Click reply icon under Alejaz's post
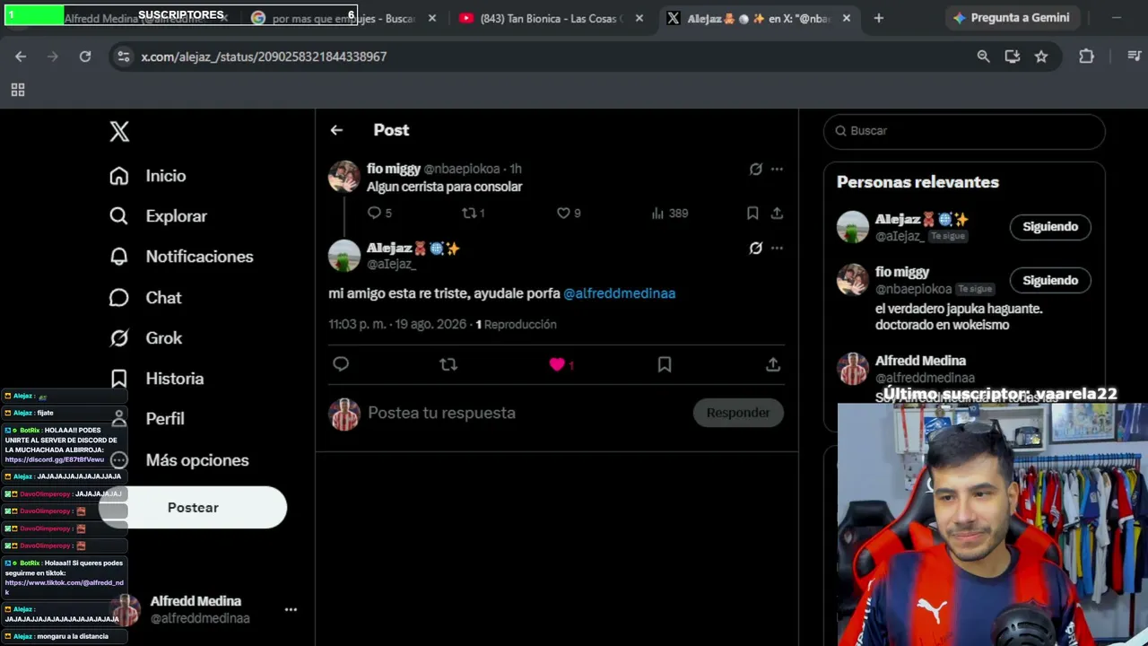Viewport: 1148px width, 646px height. coord(341,364)
